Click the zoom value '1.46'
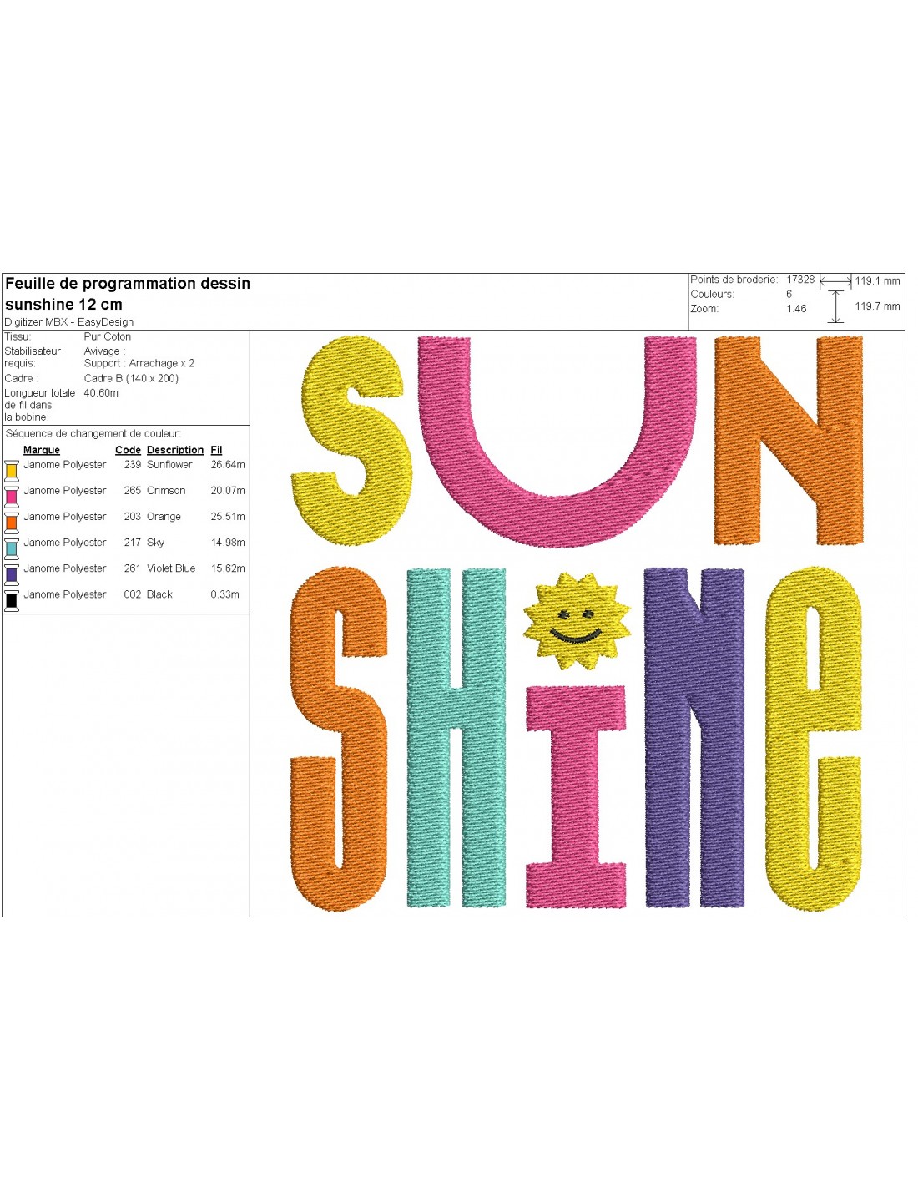Screen dimensions: 918x1187 pyautogui.click(x=796, y=309)
